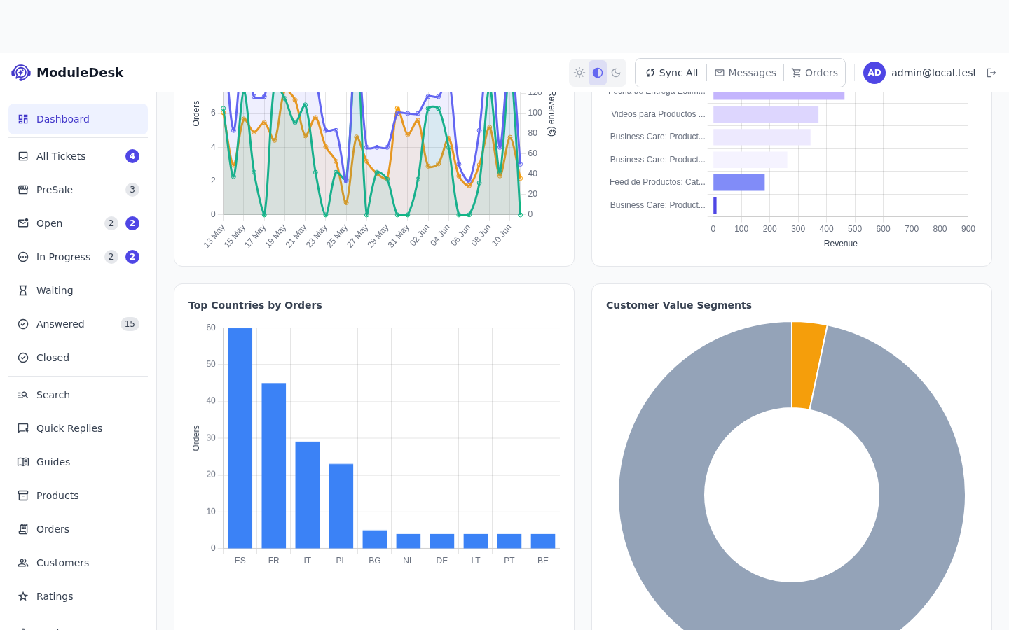
Task: Click the logout icon beside admin email
Action: (x=991, y=73)
